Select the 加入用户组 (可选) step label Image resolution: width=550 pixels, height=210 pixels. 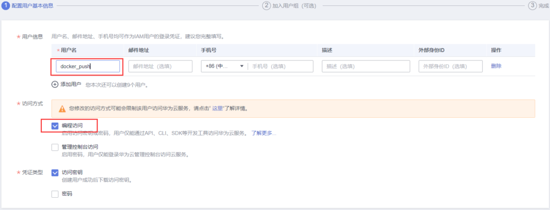(295, 6)
